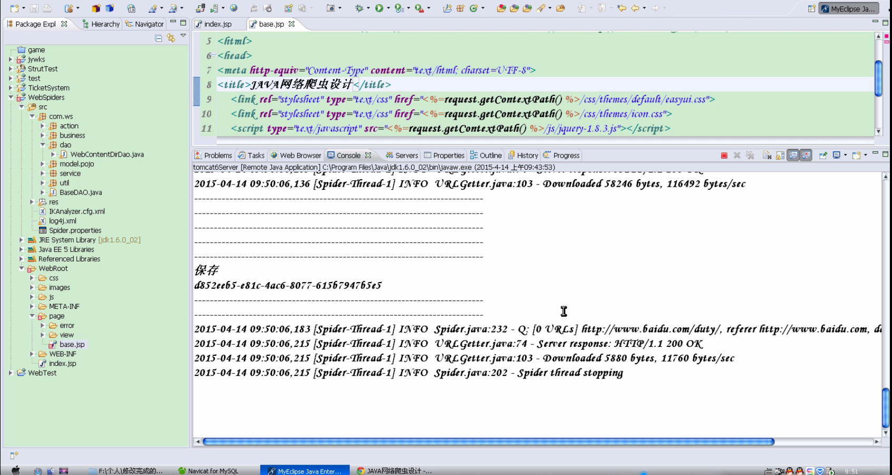Click the console vertical scrollbar thumb
Screen dimensions: 892x475
coord(886,408)
